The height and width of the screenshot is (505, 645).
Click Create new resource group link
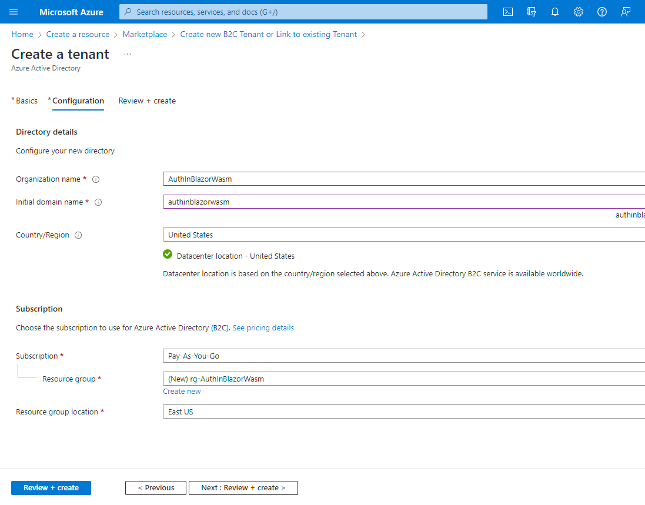point(182,392)
